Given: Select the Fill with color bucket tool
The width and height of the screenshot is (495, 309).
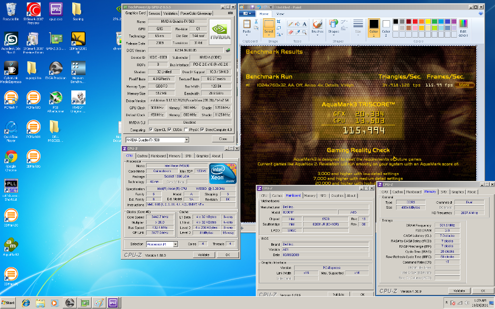Looking at the screenshot, I should click(297, 24).
